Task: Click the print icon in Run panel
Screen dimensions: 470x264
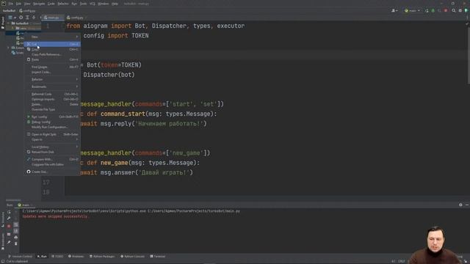Action: (x=16, y=238)
